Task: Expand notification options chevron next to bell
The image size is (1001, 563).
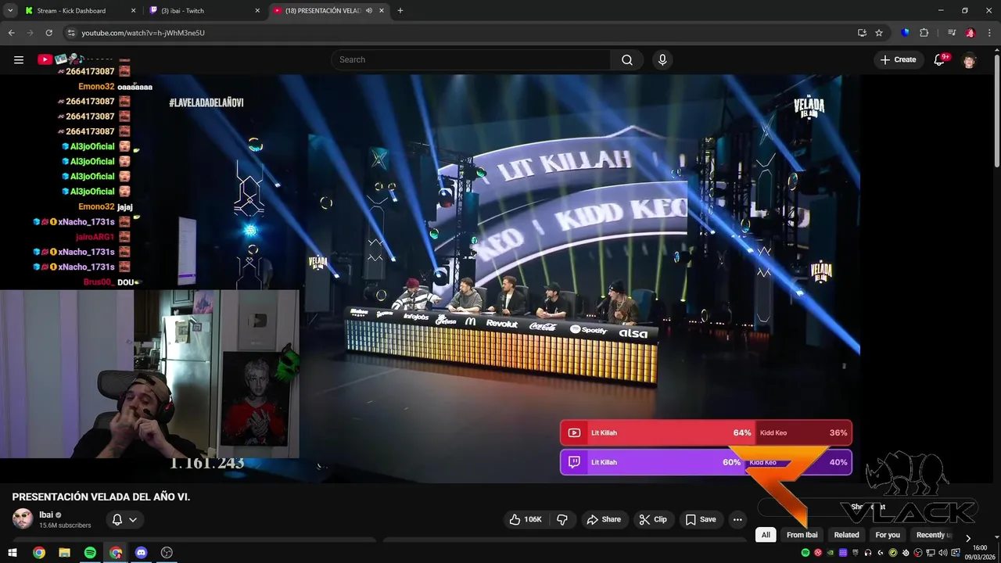Action: tap(133, 519)
